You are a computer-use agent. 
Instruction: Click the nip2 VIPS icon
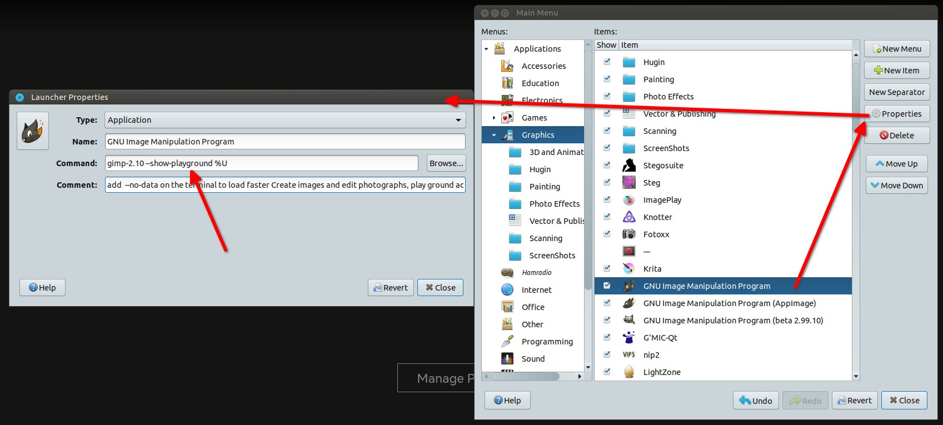tap(629, 355)
